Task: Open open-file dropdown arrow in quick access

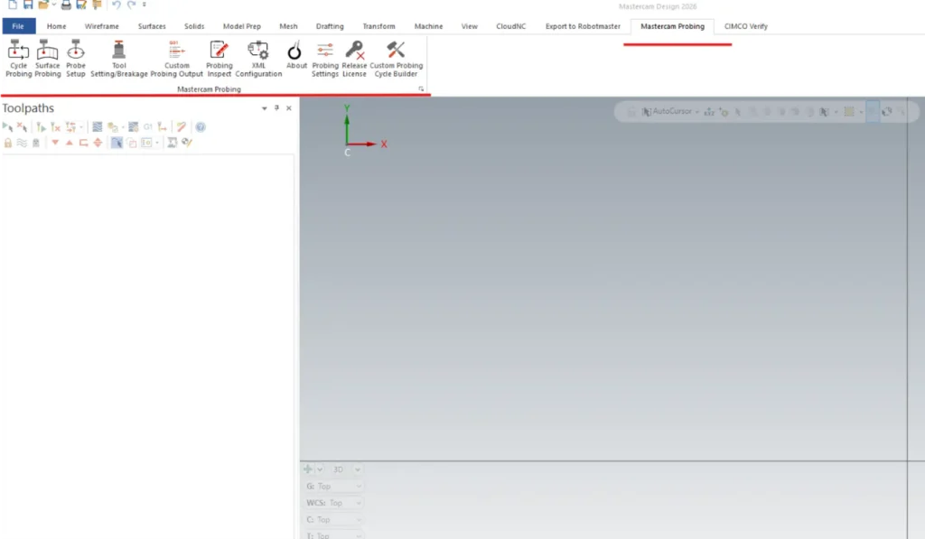Action: 53,5
